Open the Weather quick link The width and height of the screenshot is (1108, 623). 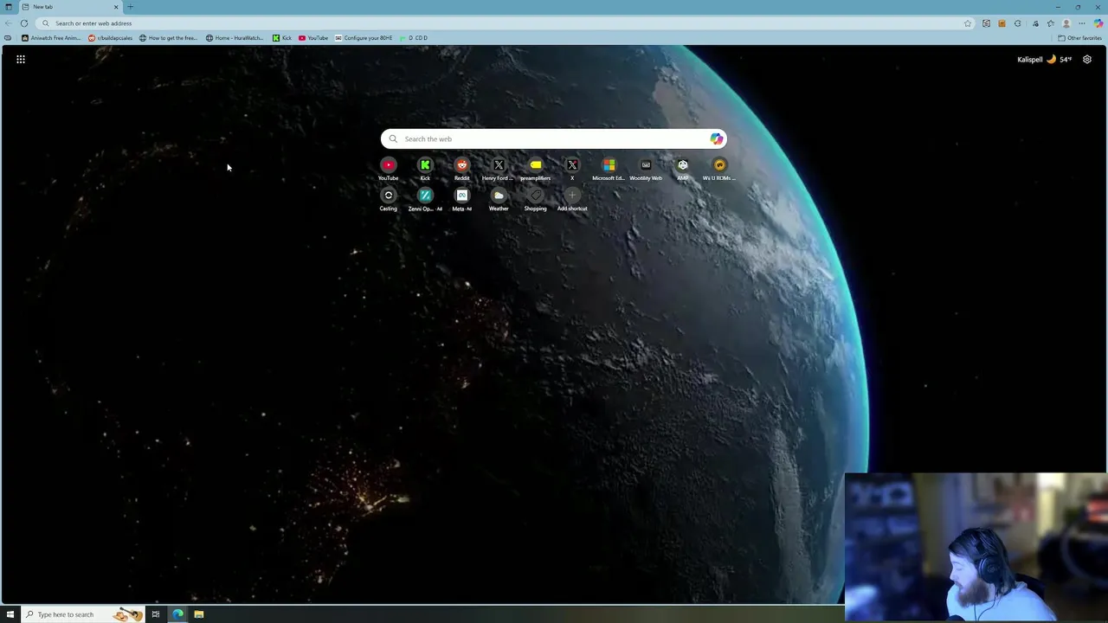[499, 199]
